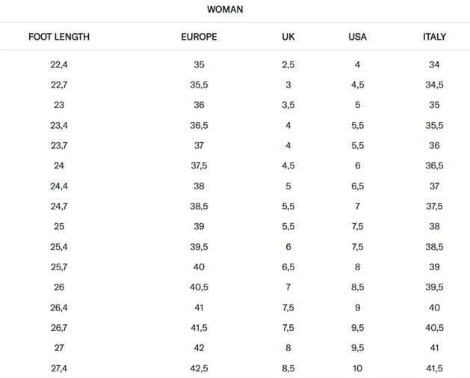The image size is (470, 378).
Task: Select UK size 2,5 cell
Action: tap(288, 65)
